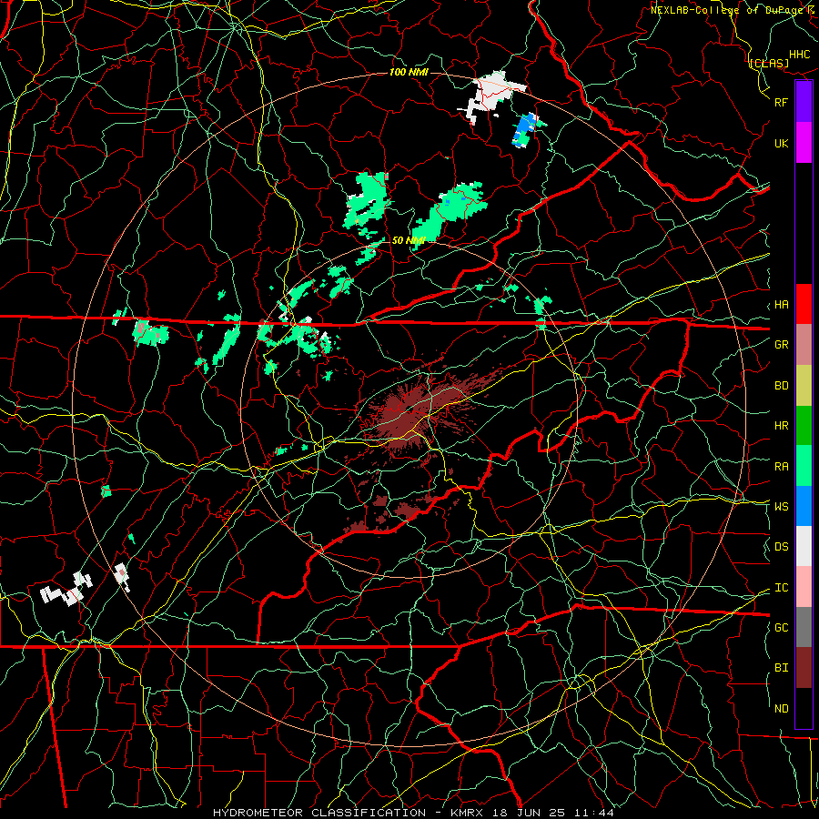Click the IC legend label

click(781, 588)
